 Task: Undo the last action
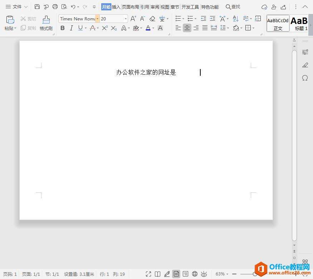click(73, 7)
